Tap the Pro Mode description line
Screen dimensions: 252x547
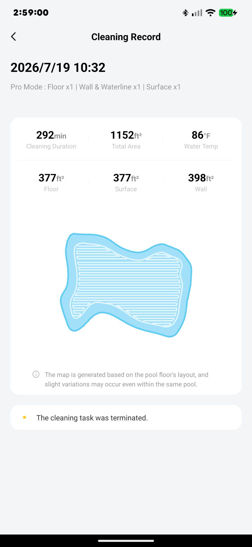(96, 87)
